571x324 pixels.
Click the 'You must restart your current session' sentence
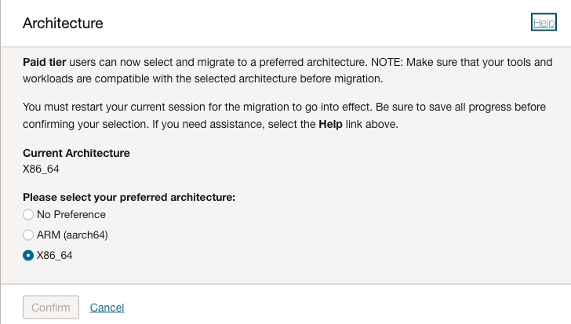157,105
